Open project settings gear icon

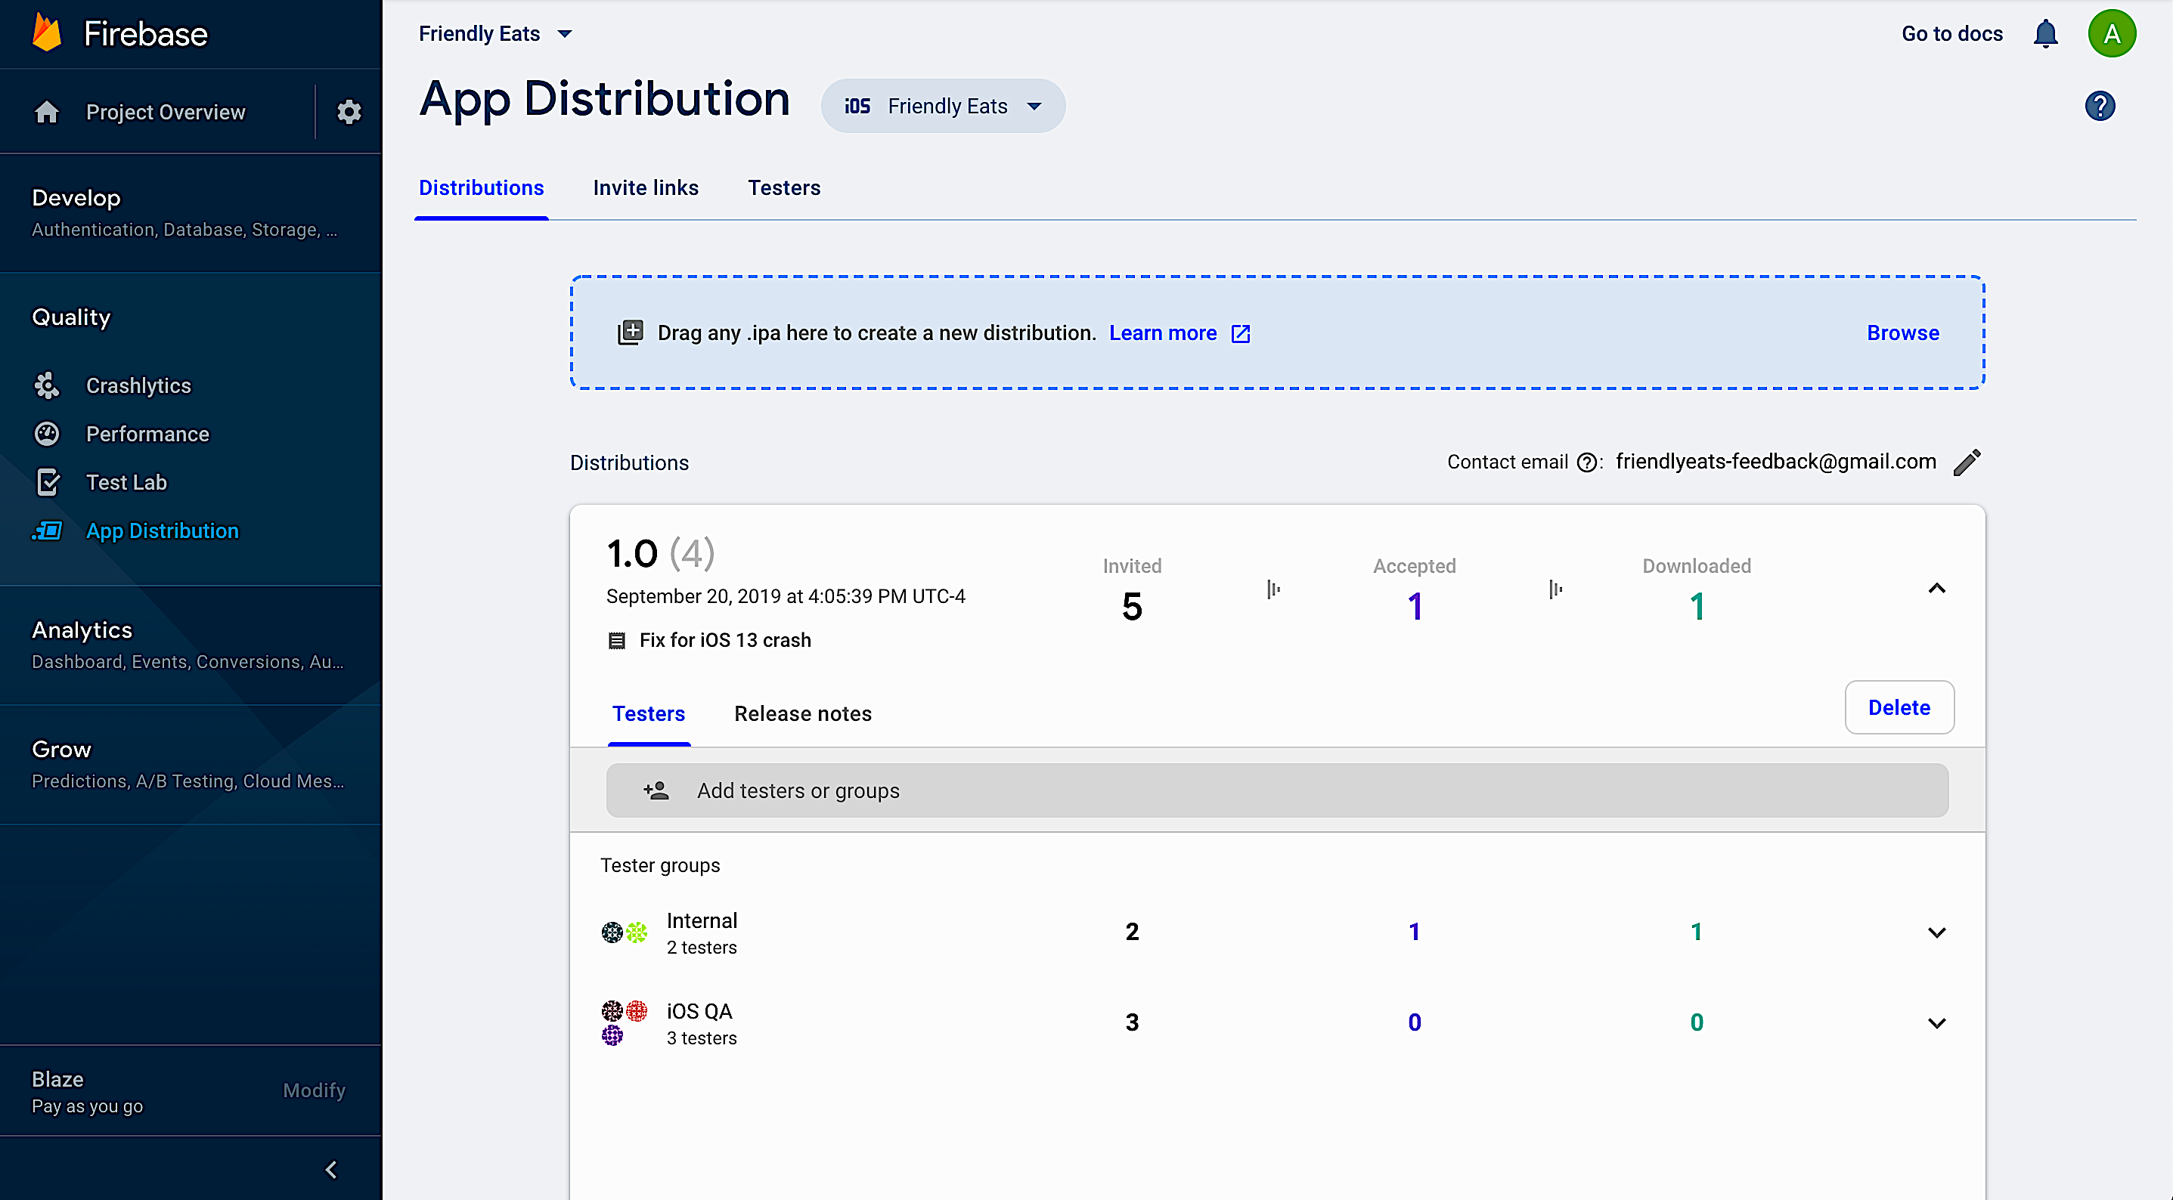[x=349, y=112]
